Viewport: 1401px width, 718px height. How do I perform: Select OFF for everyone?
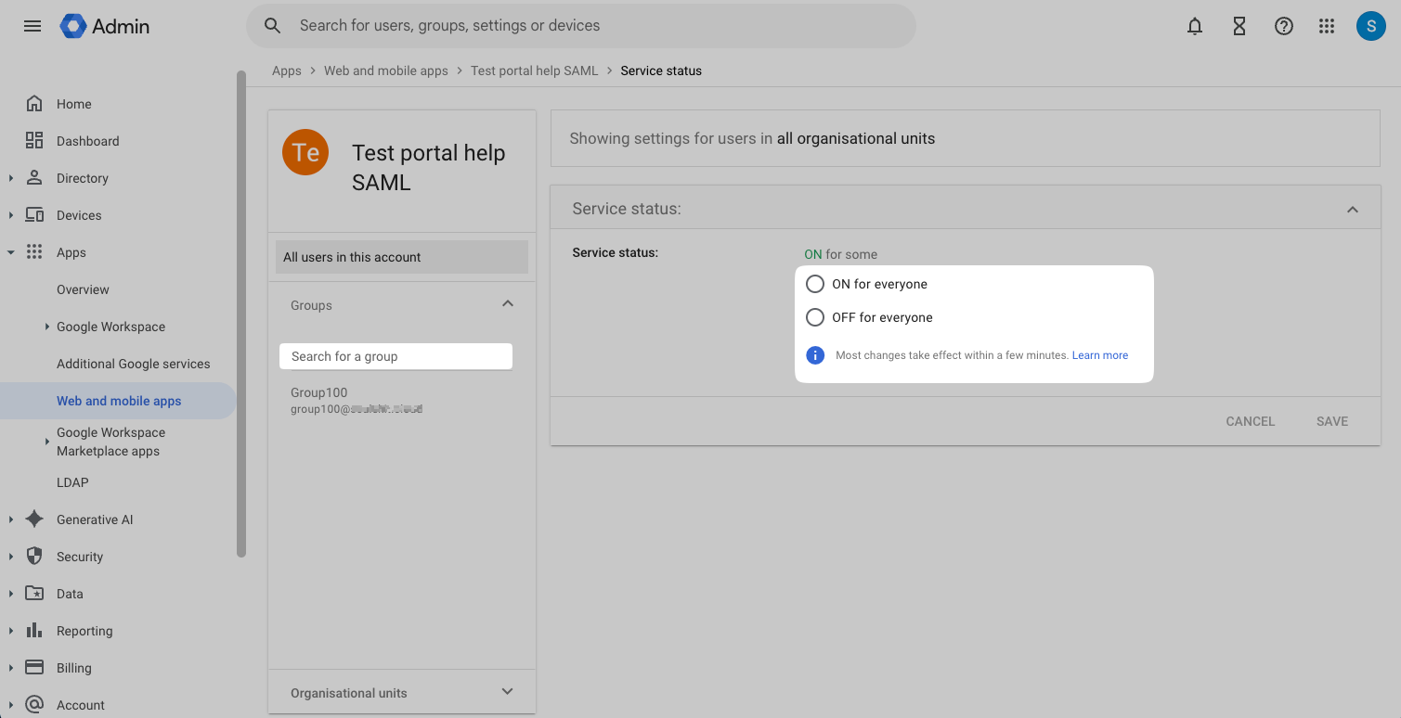tap(814, 317)
